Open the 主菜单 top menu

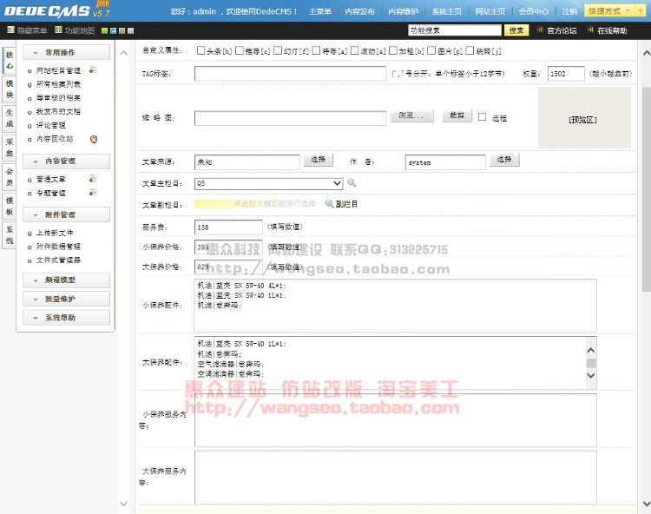pos(320,11)
